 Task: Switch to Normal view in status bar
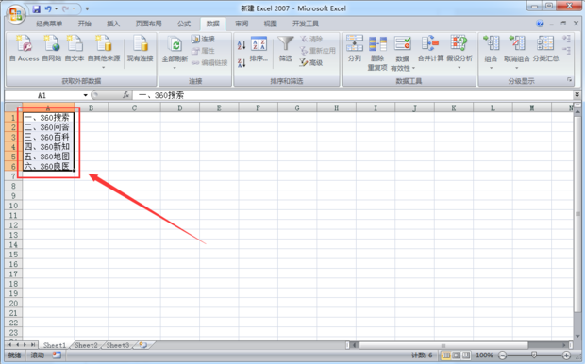446,356
